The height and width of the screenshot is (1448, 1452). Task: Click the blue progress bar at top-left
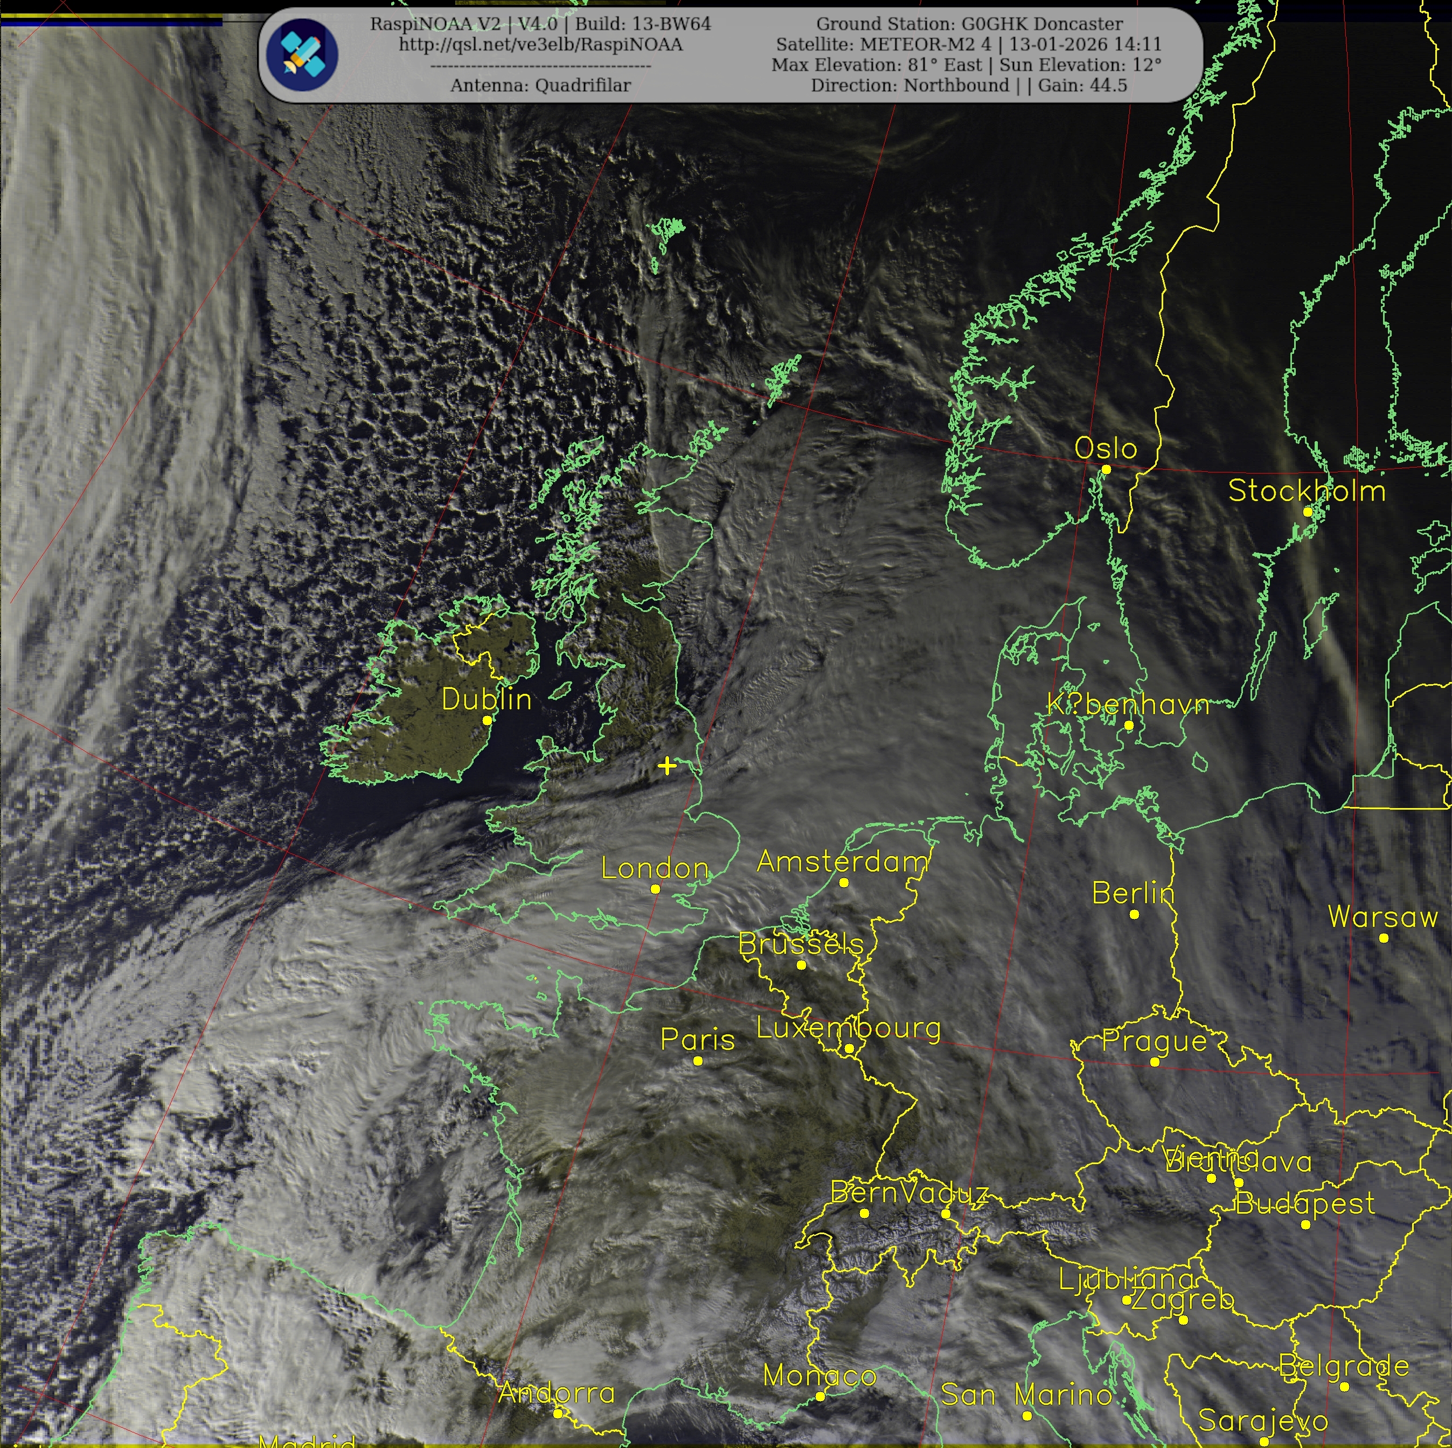point(111,23)
